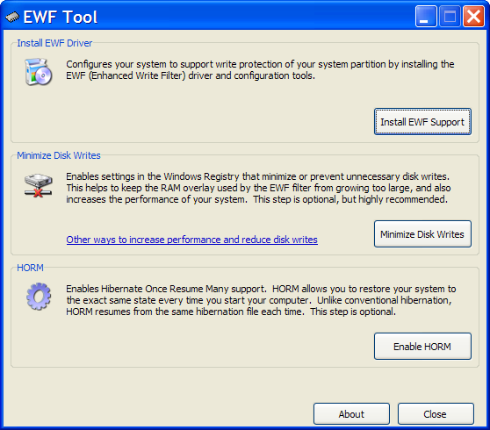Click the EWF Tool title bar text
The image size is (490, 430).
coord(61,17)
